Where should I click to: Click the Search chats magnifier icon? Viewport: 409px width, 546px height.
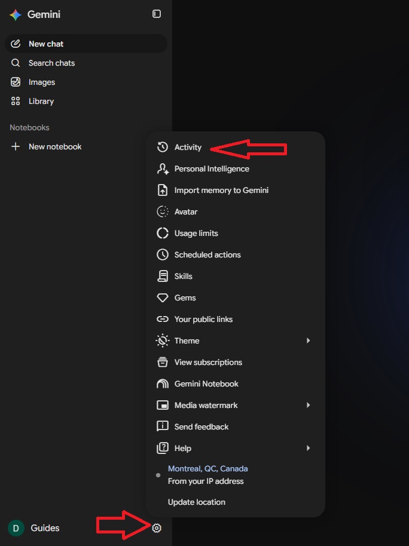pos(16,63)
